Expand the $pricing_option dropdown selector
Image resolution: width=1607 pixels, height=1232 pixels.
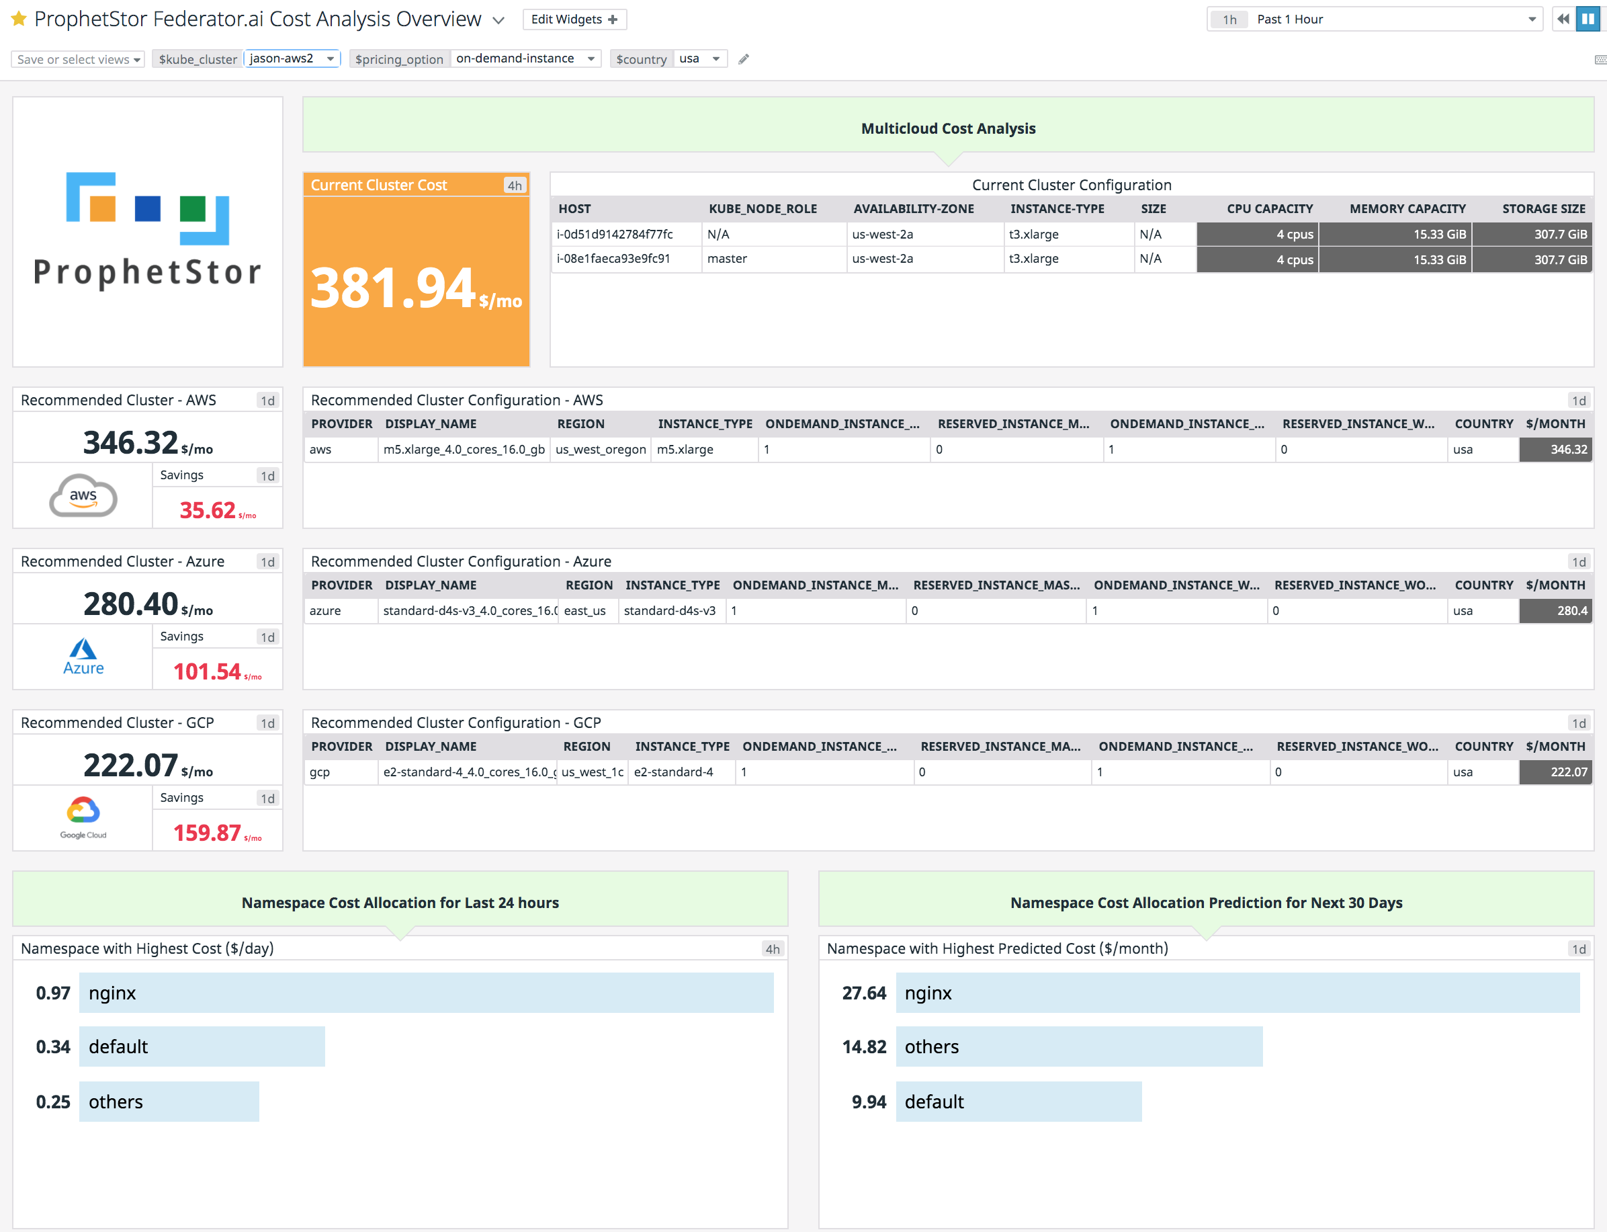[x=587, y=57]
